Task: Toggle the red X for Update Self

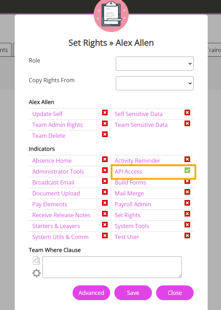Action: 105,112
